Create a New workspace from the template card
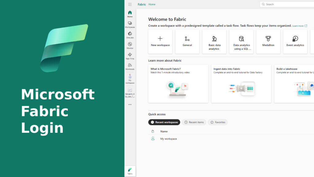The image size is (314, 177). coord(160,42)
